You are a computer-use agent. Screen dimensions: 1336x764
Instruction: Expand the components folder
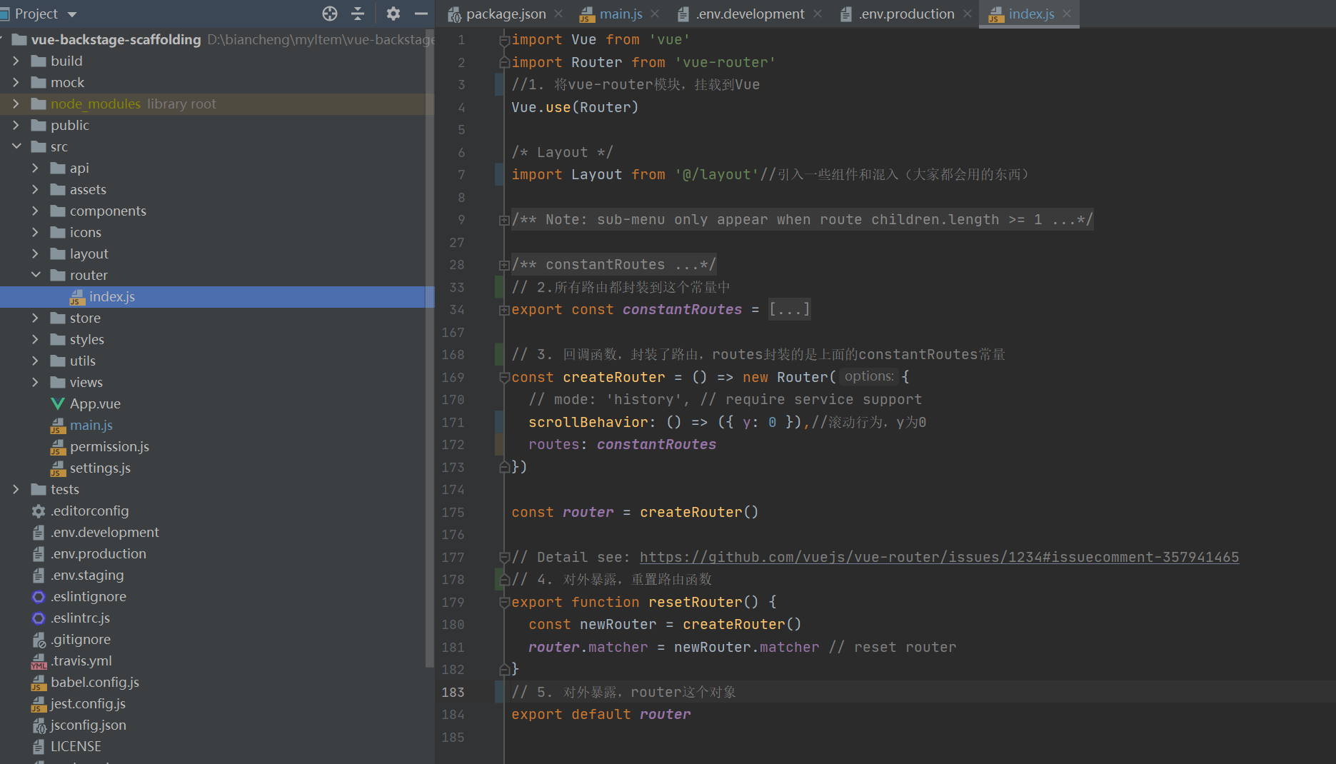(x=35, y=211)
